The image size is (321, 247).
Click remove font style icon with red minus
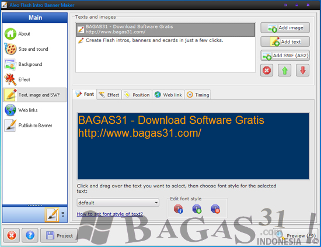[215, 209]
